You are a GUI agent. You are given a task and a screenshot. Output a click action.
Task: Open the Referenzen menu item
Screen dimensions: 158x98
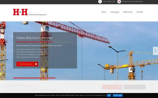[x=128, y=12]
